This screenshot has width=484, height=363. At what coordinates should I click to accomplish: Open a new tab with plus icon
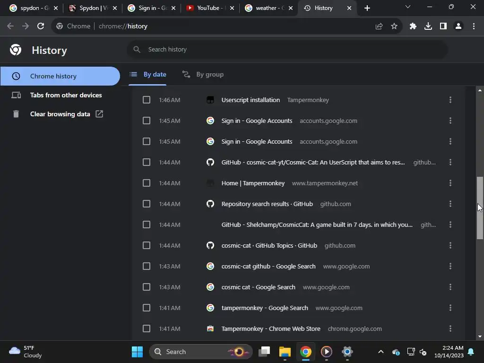tap(367, 8)
